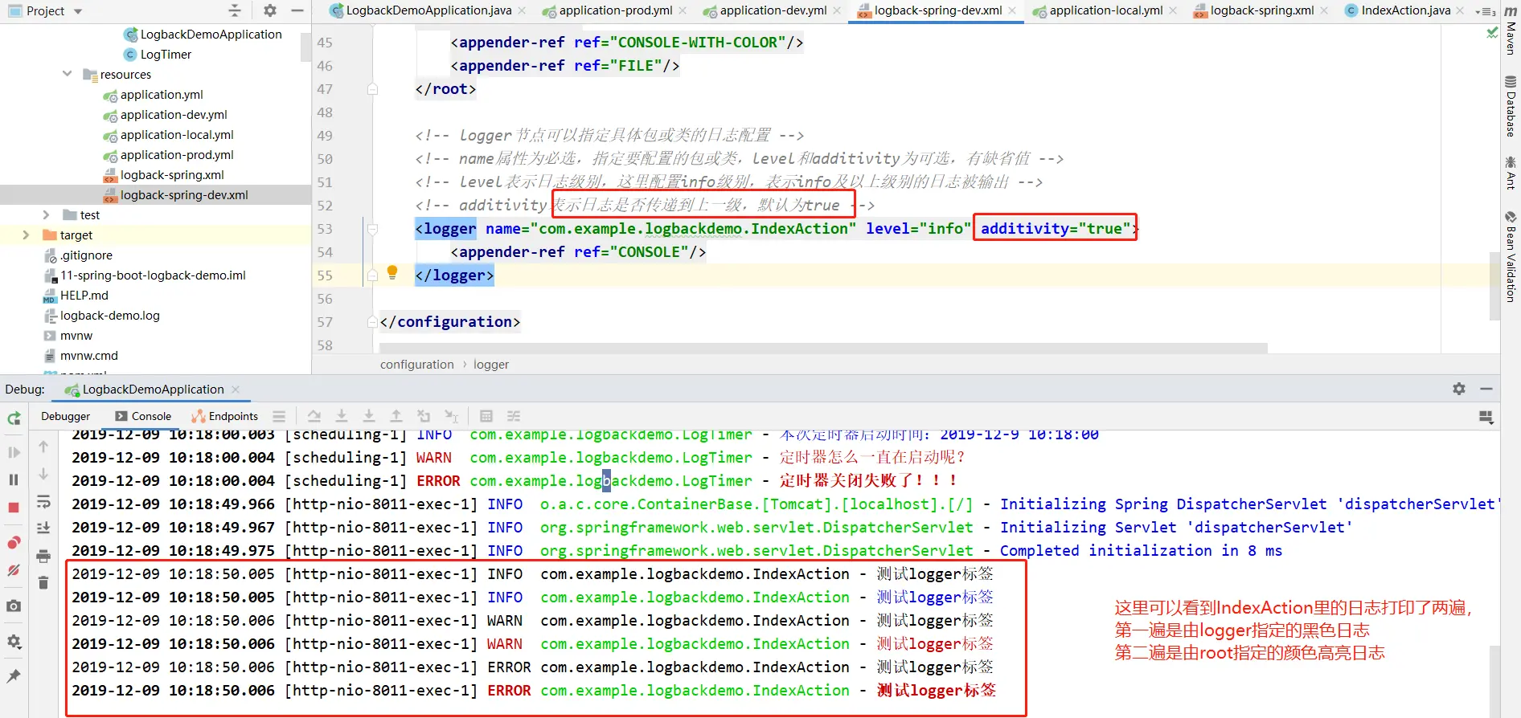Toggle mute breakpoints
The width and height of the screenshot is (1521, 718).
point(14,570)
